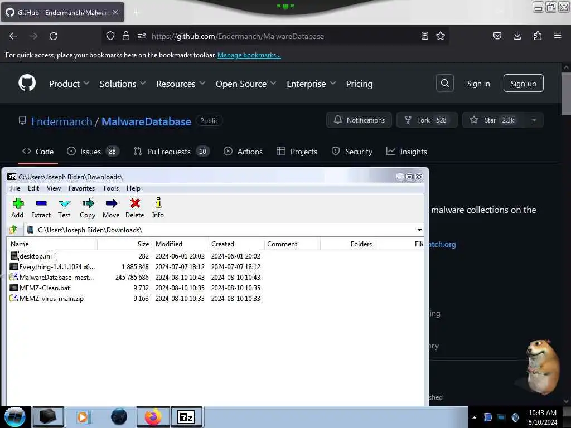Open the 7-Zip View menu
This screenshot has width=571, height=428.
point(54,188)
